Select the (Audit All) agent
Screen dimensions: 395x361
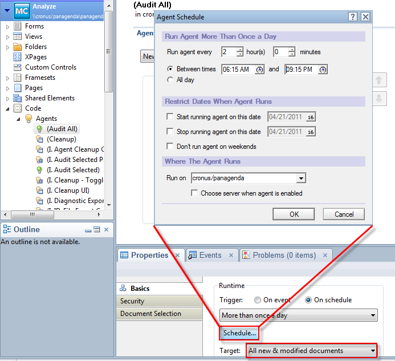click(x=62, y=129)
